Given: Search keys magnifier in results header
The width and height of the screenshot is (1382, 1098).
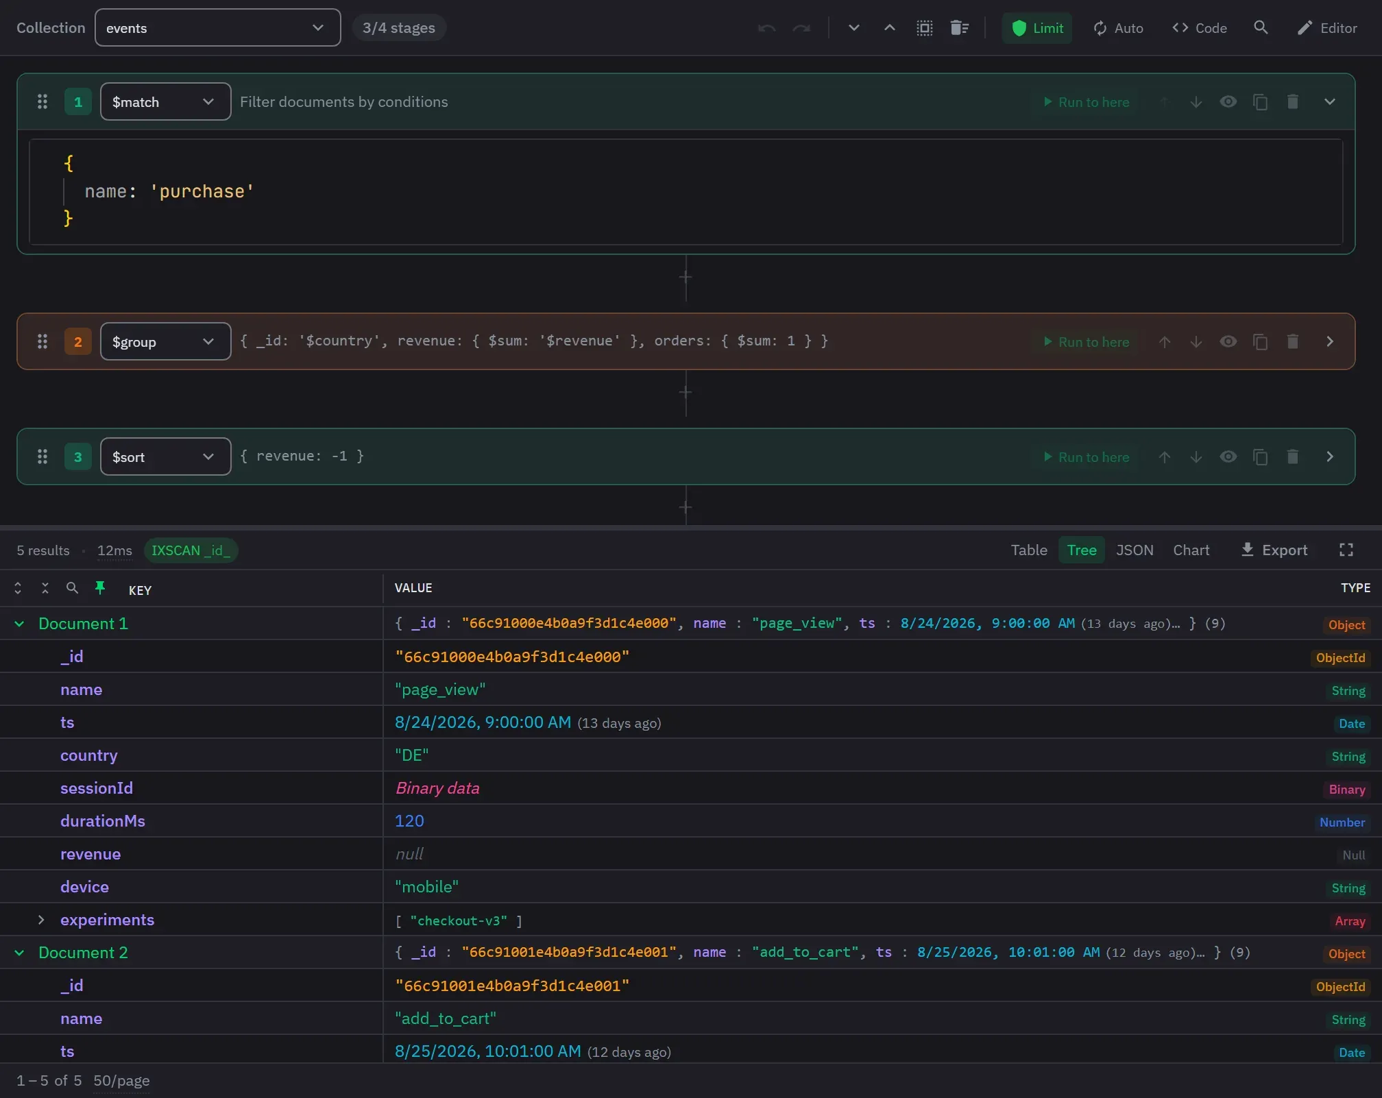Looking at the screenshot, I should [x=72, y=588].
